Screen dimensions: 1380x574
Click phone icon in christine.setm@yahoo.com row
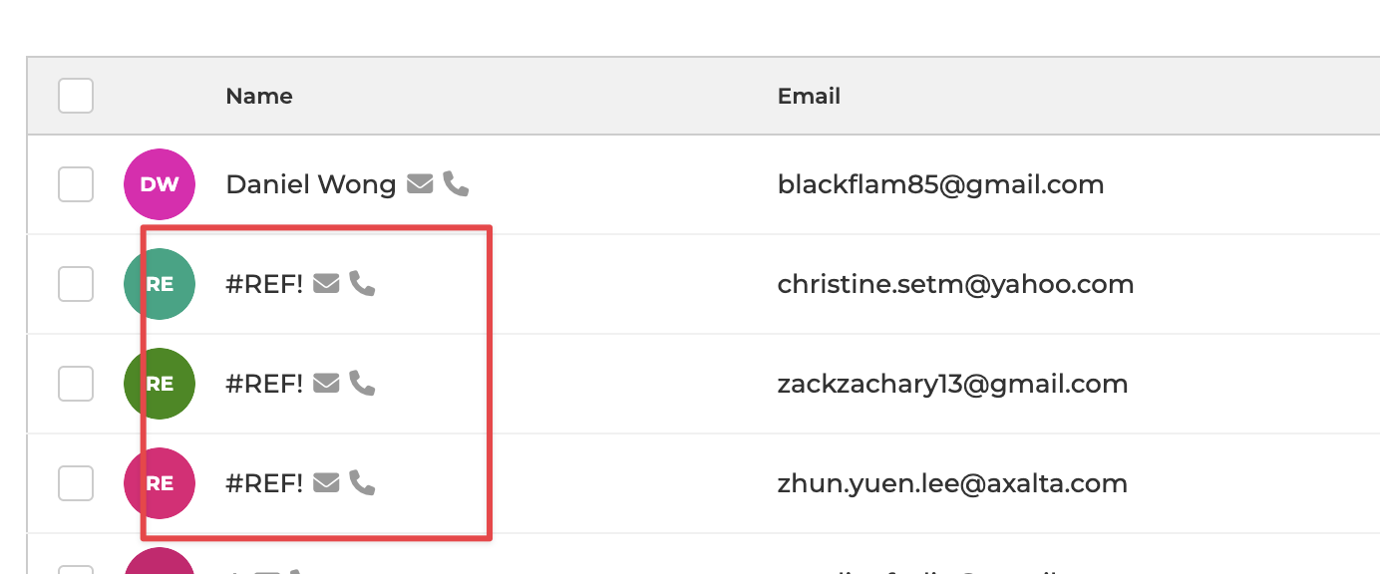point(362,284)
